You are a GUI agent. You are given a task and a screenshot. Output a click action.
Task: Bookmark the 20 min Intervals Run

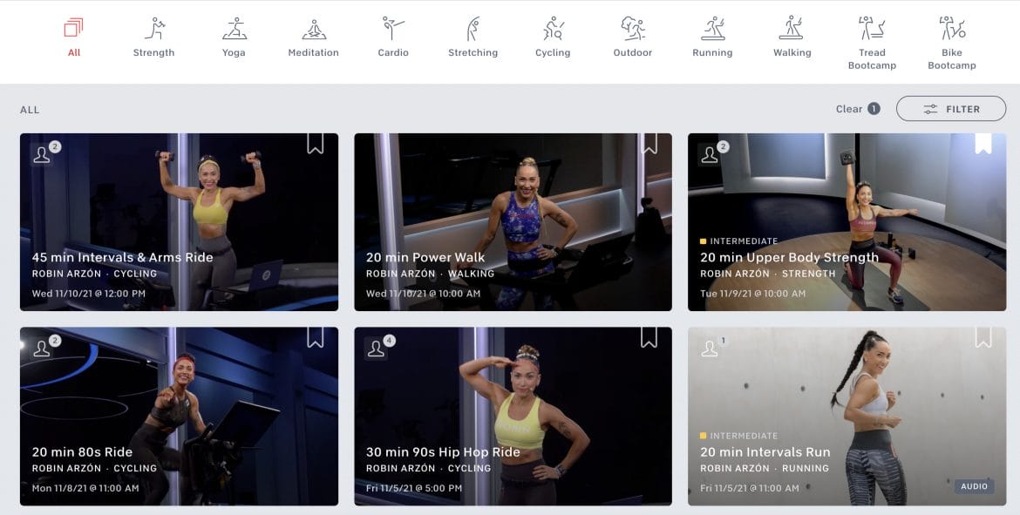pyautogui.click(x=983, y=337)
